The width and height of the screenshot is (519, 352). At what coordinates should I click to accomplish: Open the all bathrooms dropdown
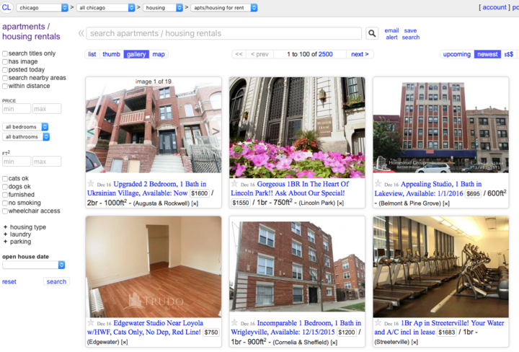(x=26, y=137)
